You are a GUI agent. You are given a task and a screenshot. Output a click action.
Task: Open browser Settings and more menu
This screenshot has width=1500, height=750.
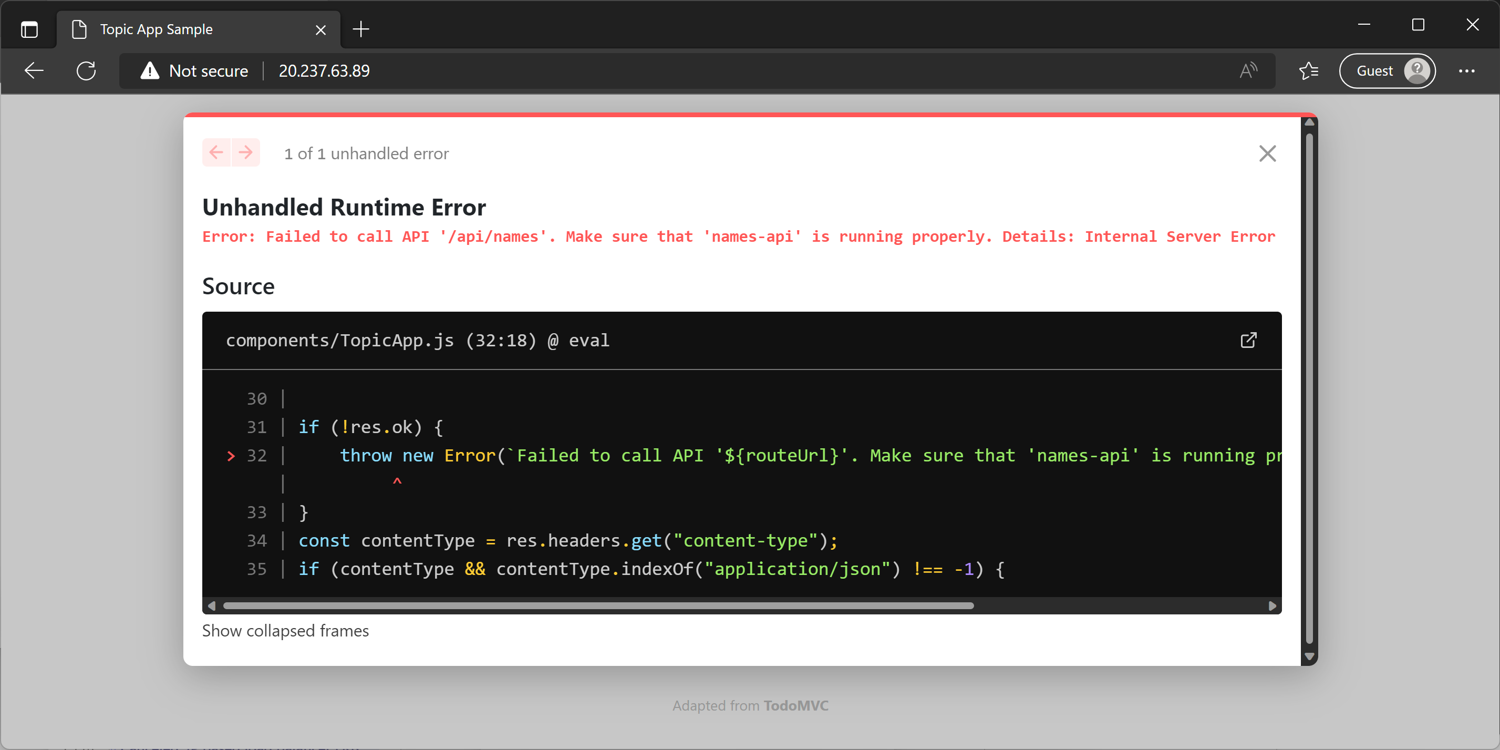(x=1466, y=70)
